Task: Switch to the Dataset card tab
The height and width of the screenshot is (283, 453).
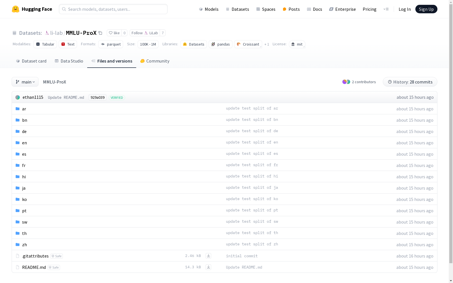Action: tap(31, 61)
